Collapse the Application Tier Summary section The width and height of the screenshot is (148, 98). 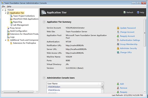[x=44, y=22]
